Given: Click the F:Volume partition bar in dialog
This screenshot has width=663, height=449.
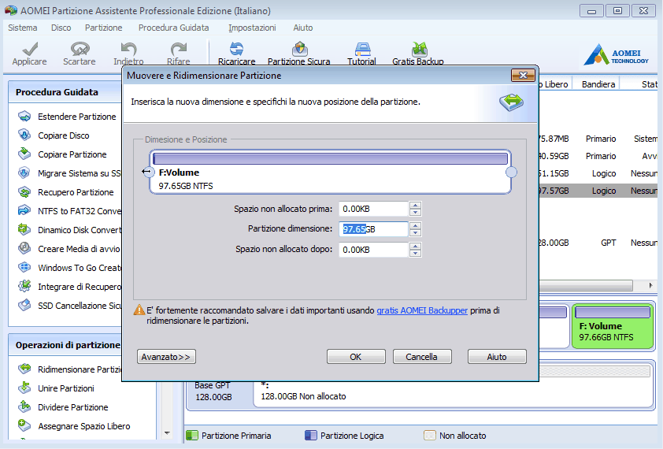Looking at the screenshot, I should [330, 172].
